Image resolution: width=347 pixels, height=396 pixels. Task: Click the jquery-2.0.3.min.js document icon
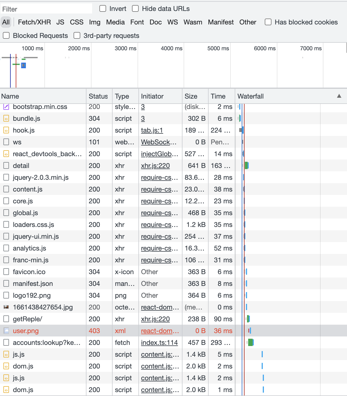6,177
